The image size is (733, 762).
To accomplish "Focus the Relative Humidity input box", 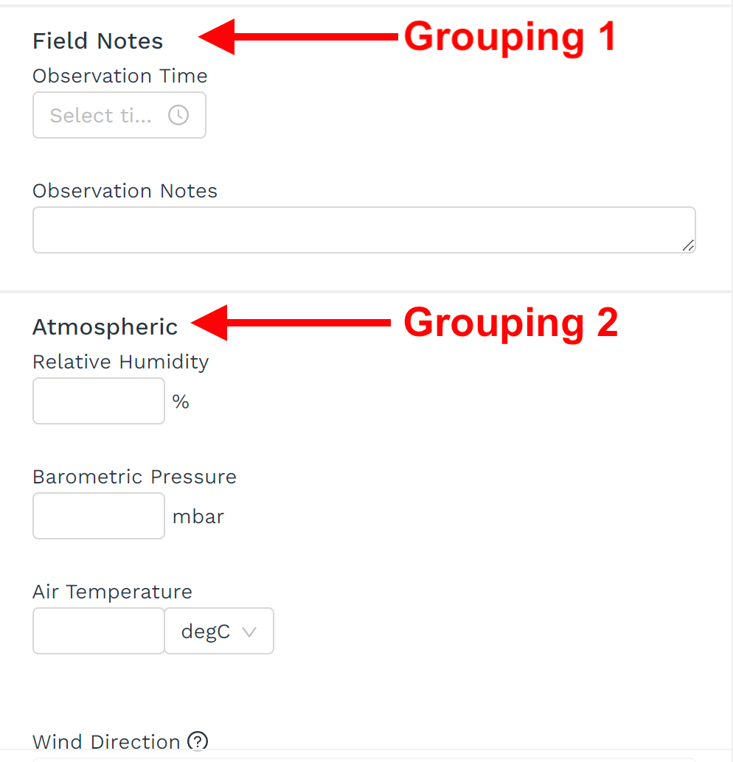I will [98, 401].
